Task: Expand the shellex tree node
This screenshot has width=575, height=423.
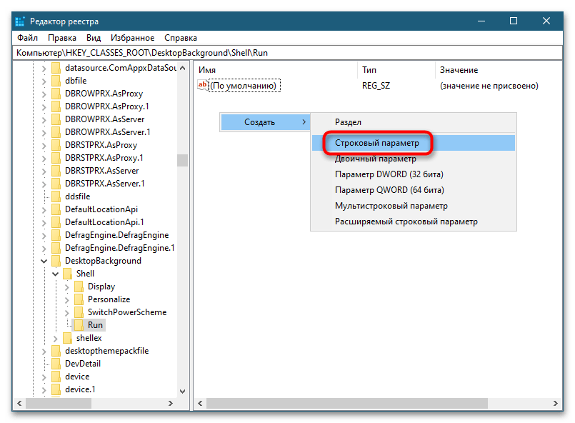Action: (x=55, y=338)
